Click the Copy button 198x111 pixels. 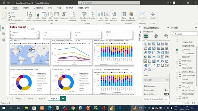pyautogui.click(x=12, y=16)
